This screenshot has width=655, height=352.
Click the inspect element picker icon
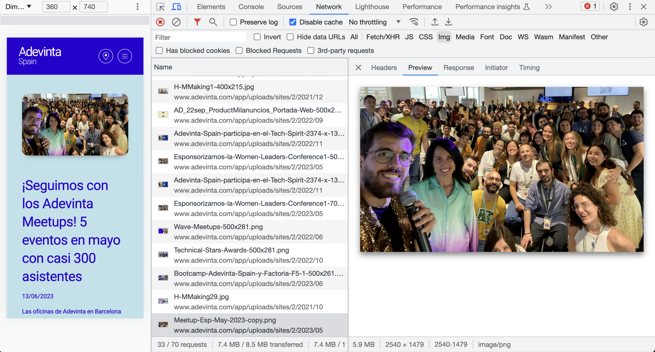(x=160, y=7)
